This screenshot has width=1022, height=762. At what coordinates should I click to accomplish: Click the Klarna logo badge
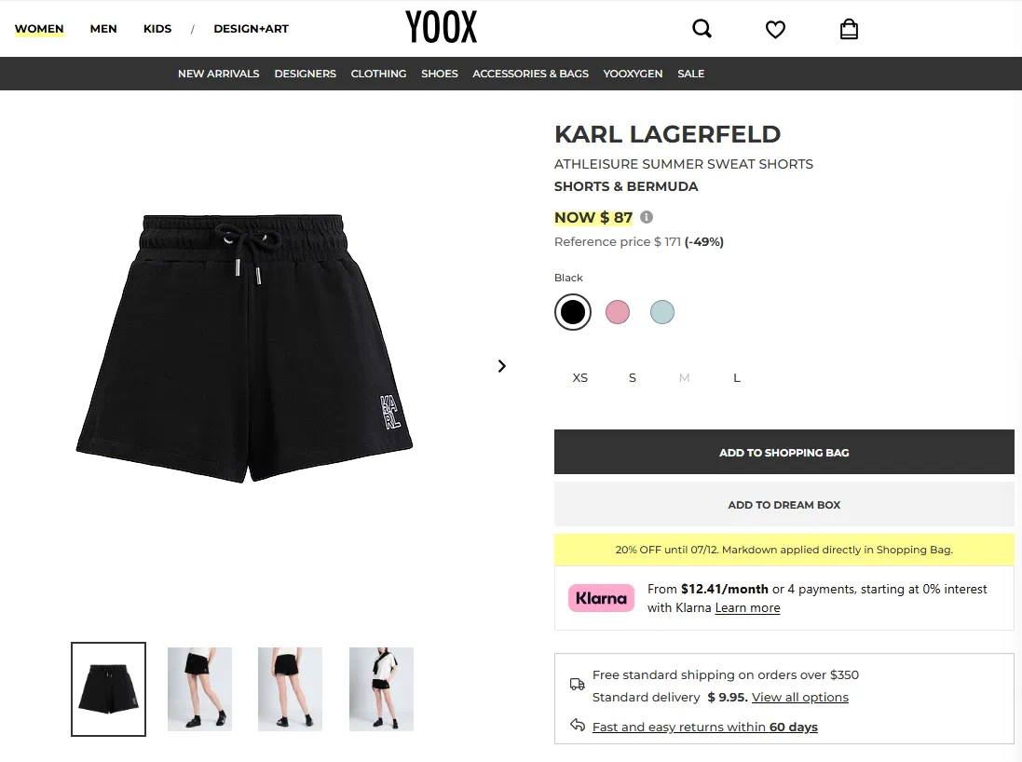601,598
